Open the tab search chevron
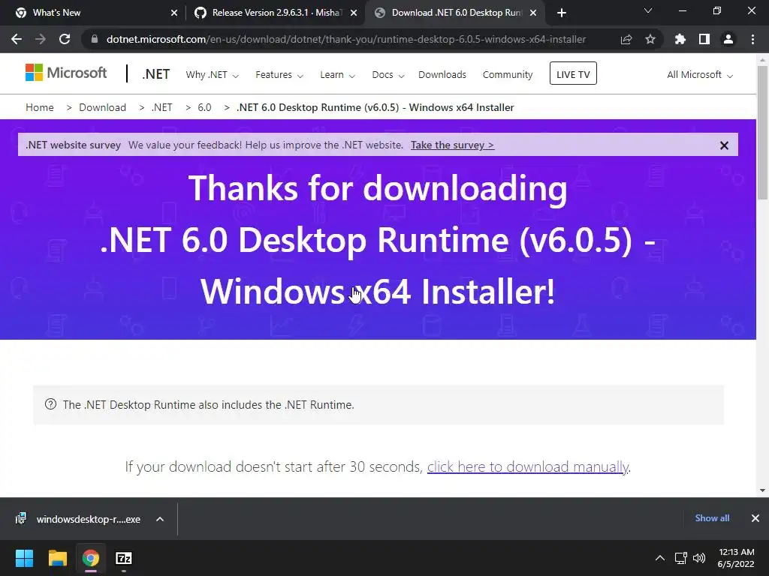Image resolution: width=769 pixels, height=576 pixels. [648, 10]
